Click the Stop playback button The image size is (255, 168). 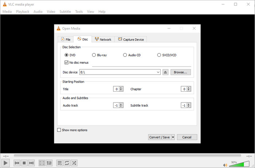24,163
